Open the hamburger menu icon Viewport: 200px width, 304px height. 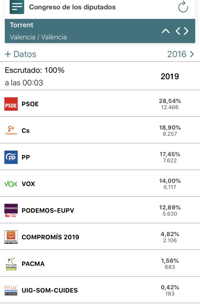pyautogui.click(x=17, y=7)
